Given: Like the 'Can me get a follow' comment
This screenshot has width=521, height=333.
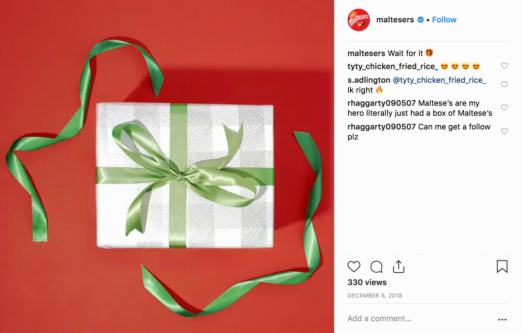Looking at the screenshot, I should coord(504,131).
